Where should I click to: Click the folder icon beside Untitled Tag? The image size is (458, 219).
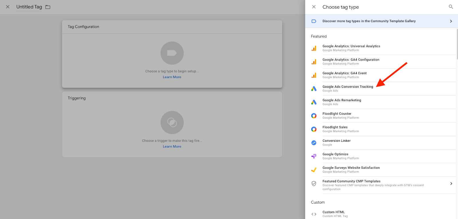tap(48, 7)
